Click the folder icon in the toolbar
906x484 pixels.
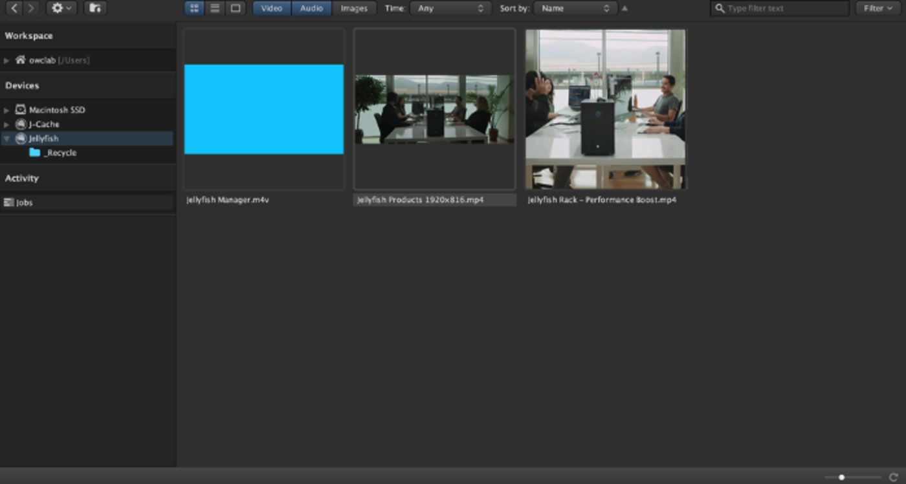pos(95,8)
